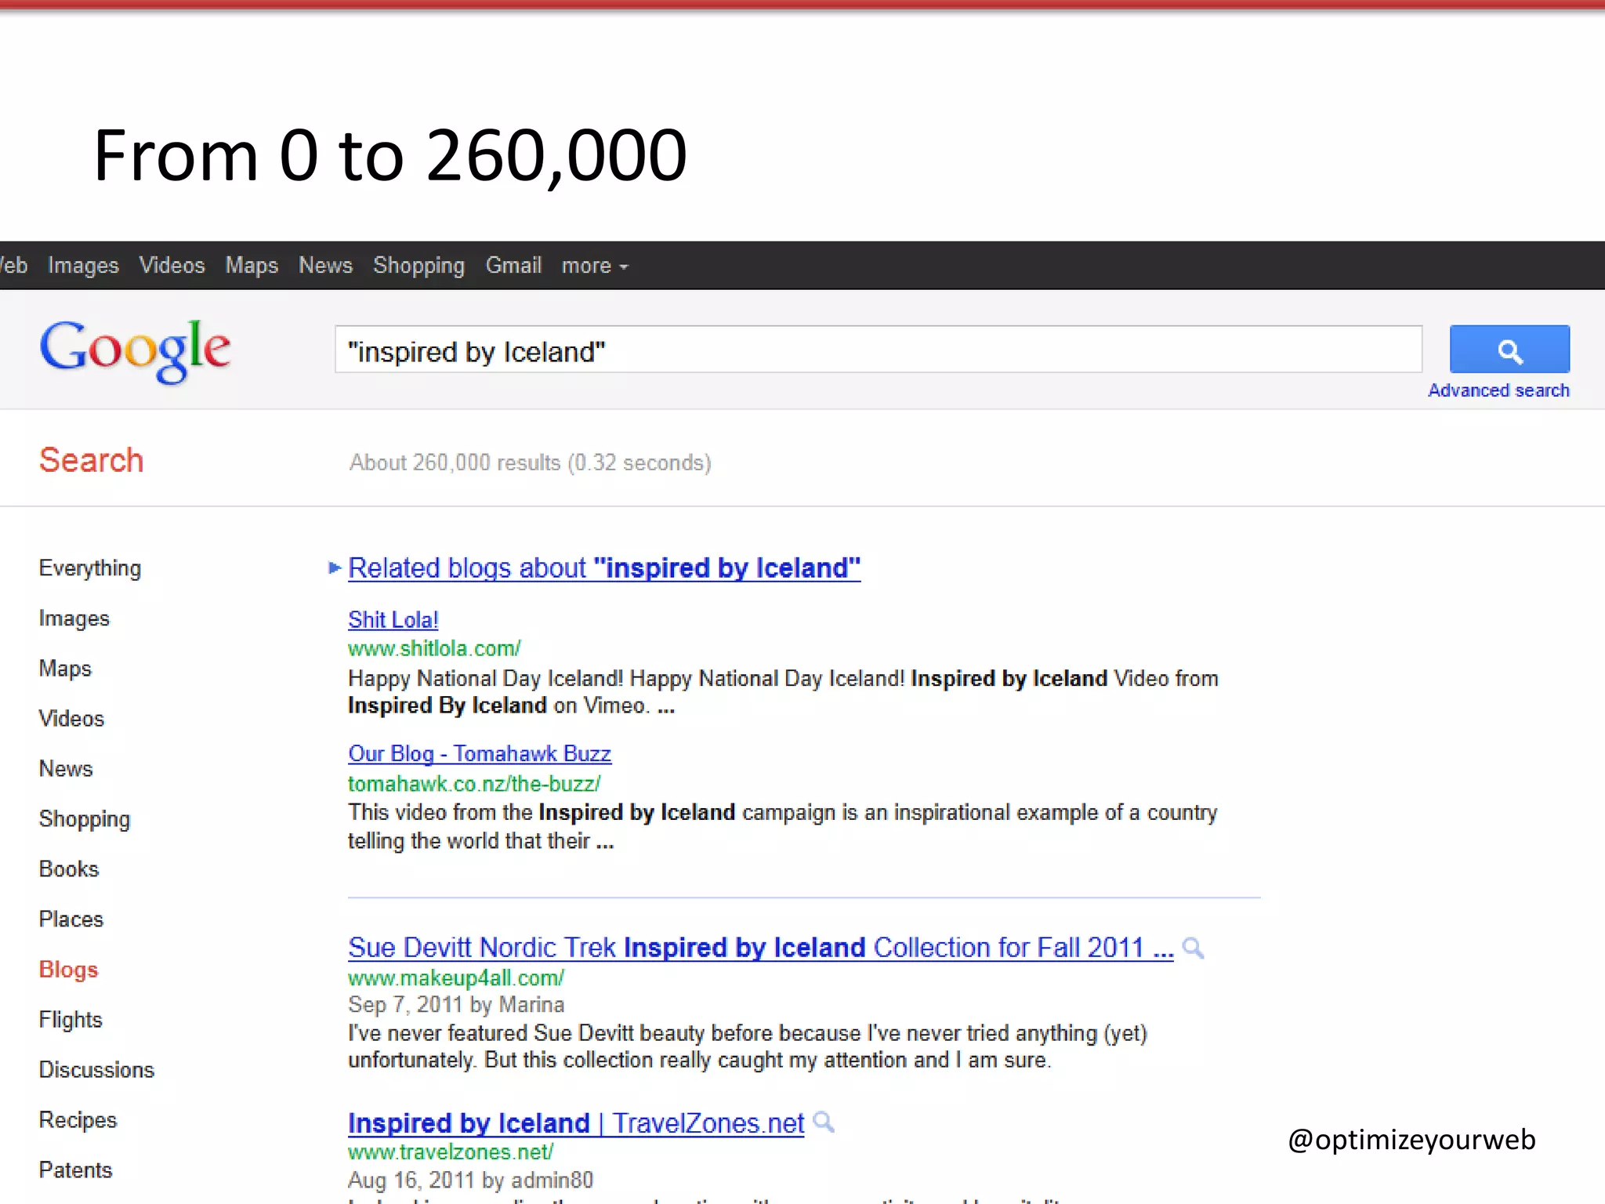Open the Shit Lola! blog link

point(393,620)
